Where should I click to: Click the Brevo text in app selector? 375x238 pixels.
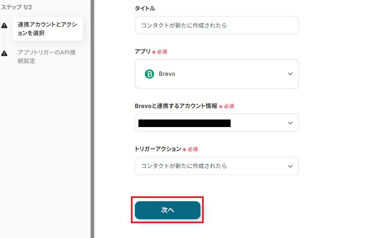click(x=167, y=74)
